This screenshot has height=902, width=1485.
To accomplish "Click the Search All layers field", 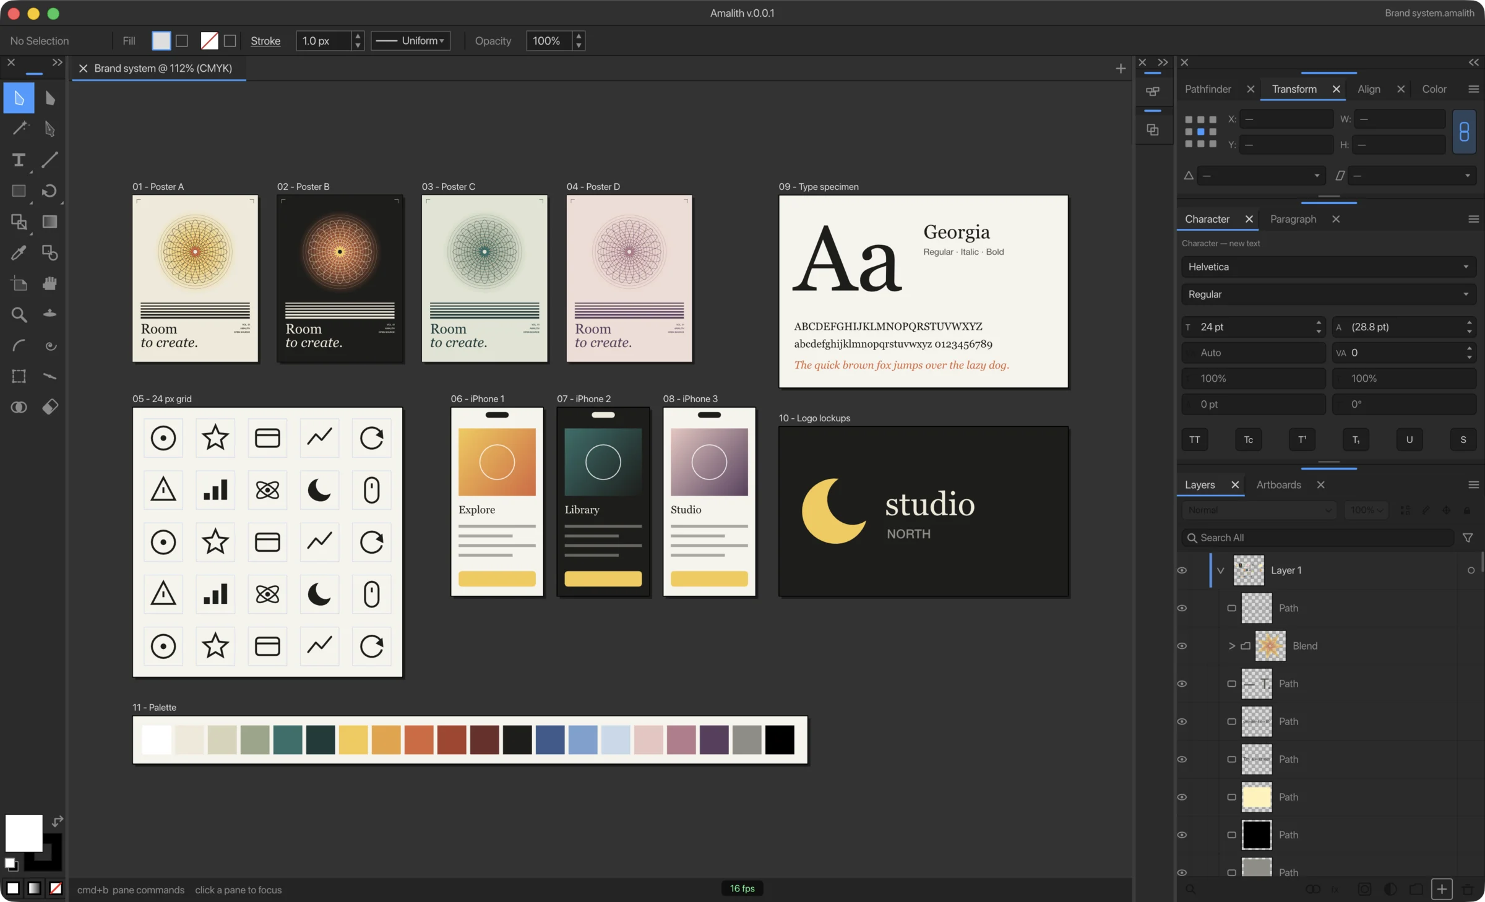I will [x=1317, y=538].
